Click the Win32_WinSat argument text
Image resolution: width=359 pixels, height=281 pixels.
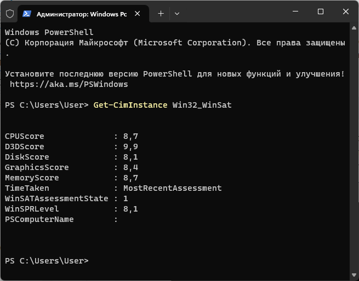click(202, 105)
